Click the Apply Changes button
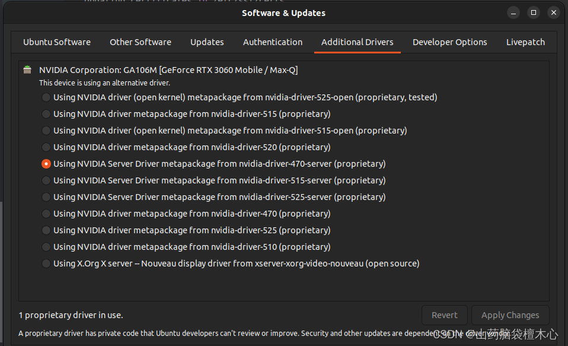This screenshot has width=568, height=346. click(510, 315)
